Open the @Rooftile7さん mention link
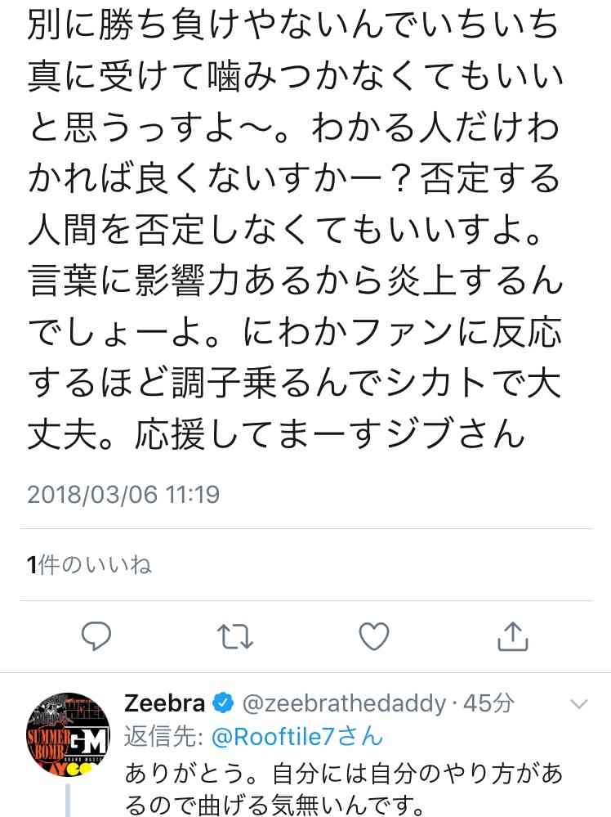Screen dimensions: 611x817 pyautogui.click(x=297, y=737)
